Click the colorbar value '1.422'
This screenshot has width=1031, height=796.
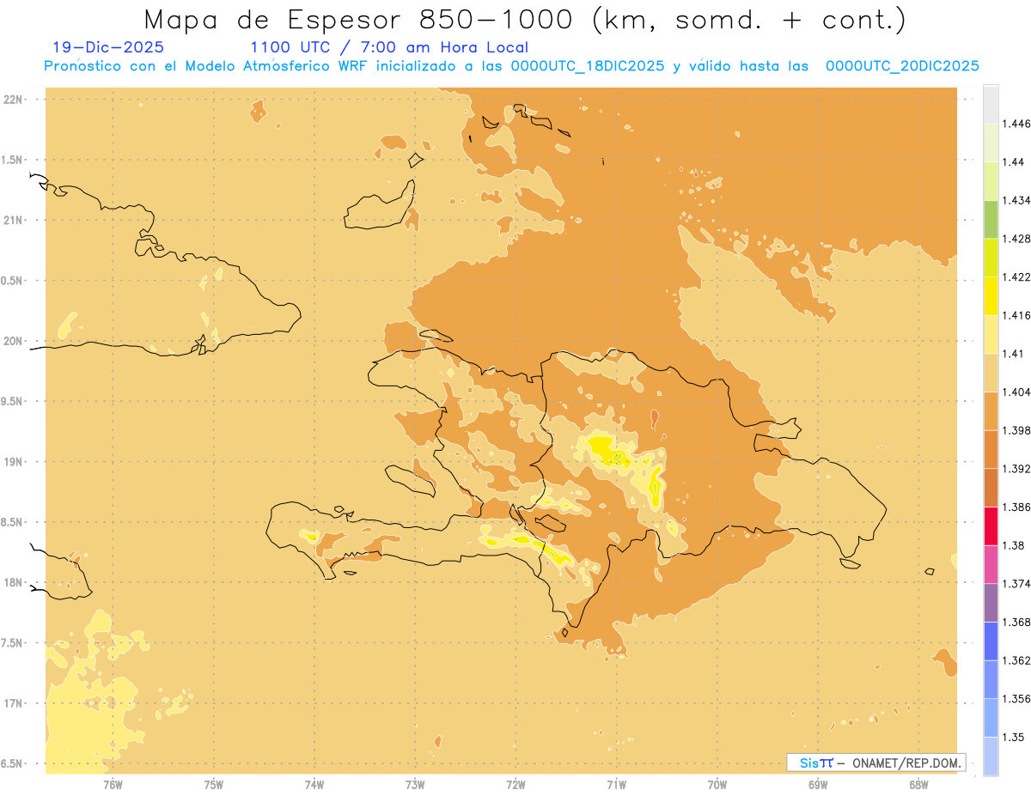coord(1016,276)
